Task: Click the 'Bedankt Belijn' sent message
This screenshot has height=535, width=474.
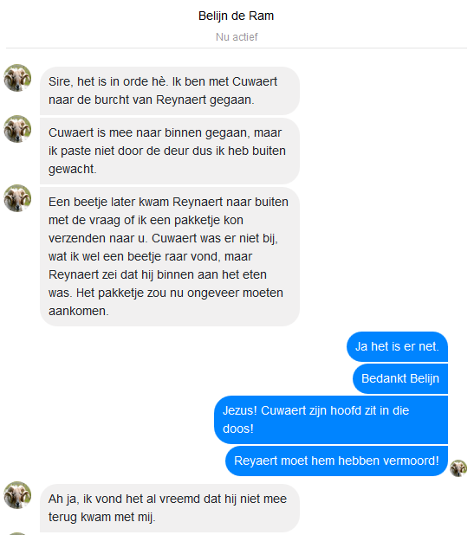Action: [400, 378]
